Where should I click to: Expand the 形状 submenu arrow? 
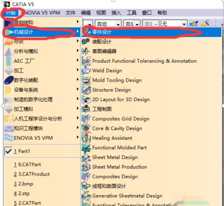tap(78, 41)
